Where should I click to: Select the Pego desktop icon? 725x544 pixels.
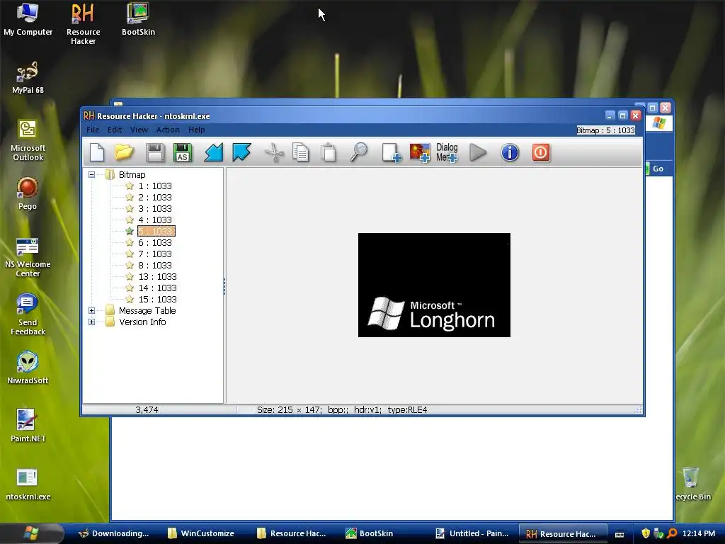click(28, 194)
